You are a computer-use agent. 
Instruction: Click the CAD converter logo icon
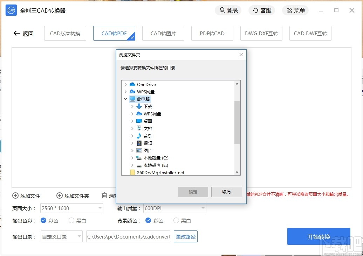point(11,10)
